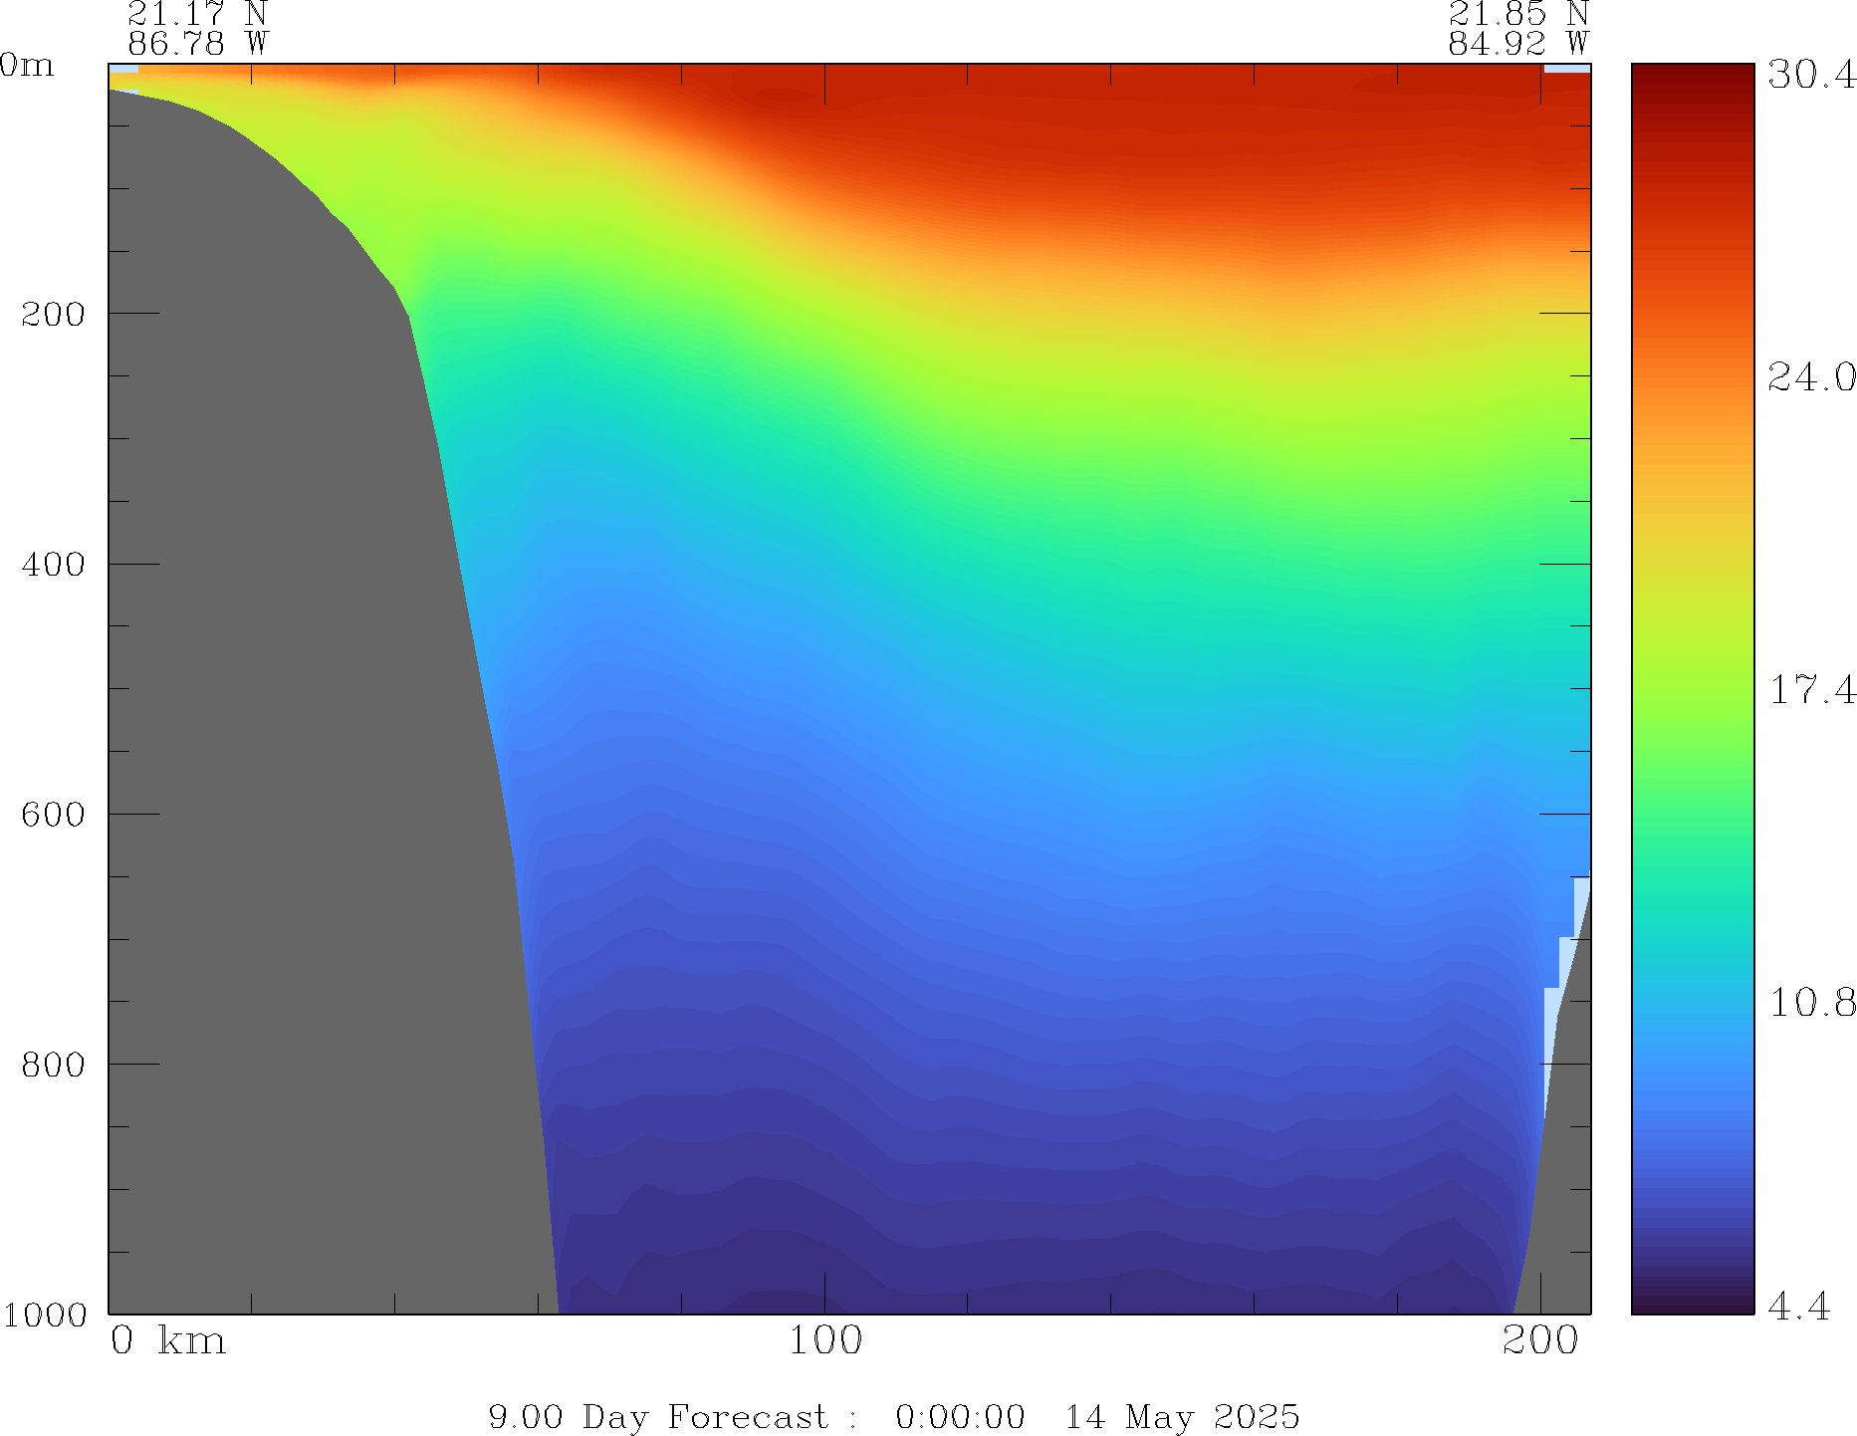
Task: Click dark red top of the colorbar
Action: coord(1692,80)
